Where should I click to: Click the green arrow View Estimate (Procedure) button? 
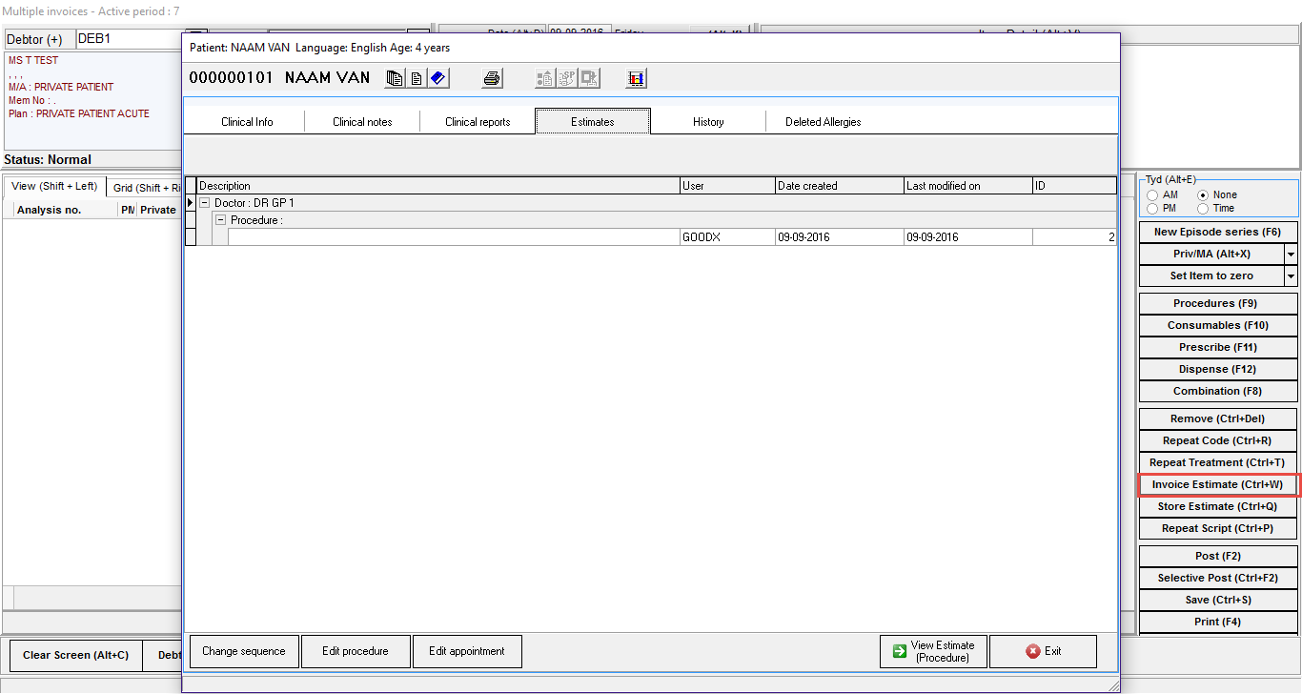[x=933, y=651]
